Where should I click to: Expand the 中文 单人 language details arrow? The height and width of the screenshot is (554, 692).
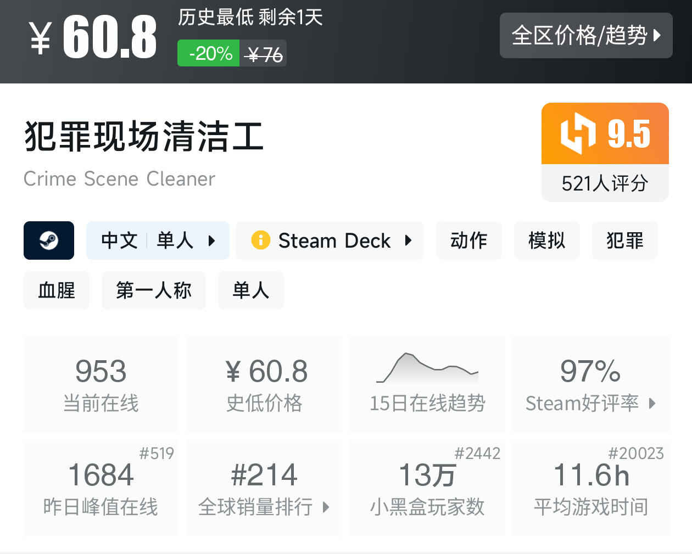coord(212,240)
